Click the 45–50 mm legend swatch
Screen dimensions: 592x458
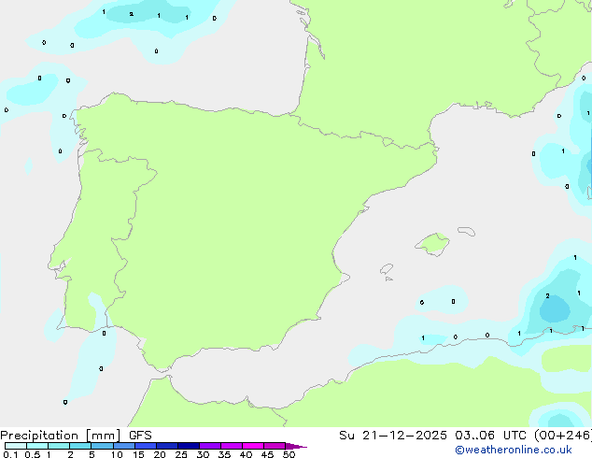tap(275, 446)
